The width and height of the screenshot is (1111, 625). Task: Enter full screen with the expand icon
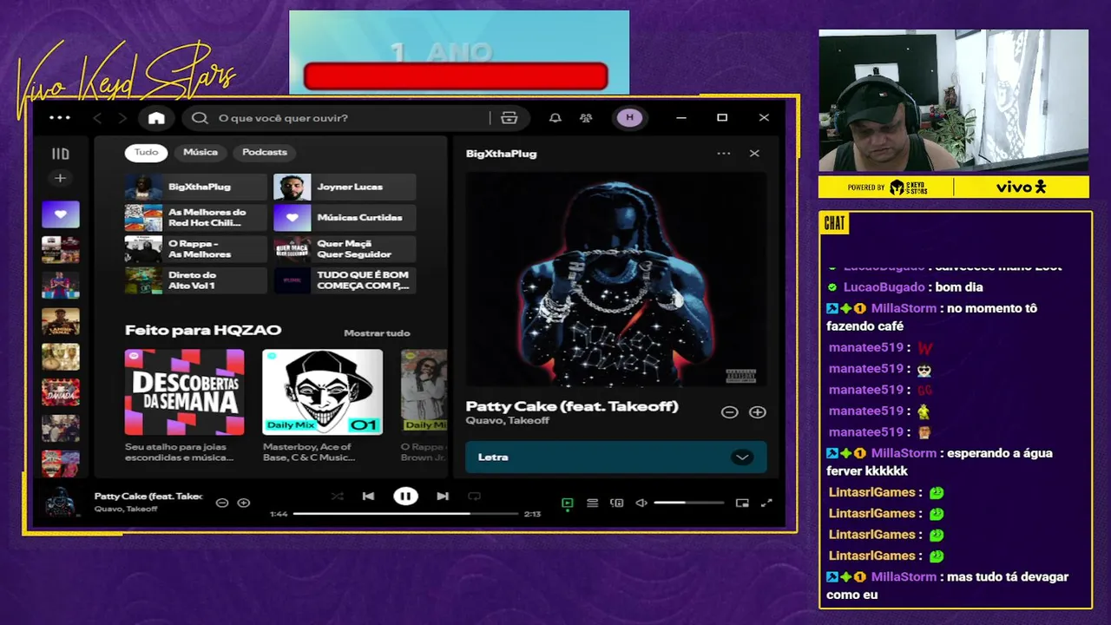coord(766,503)
